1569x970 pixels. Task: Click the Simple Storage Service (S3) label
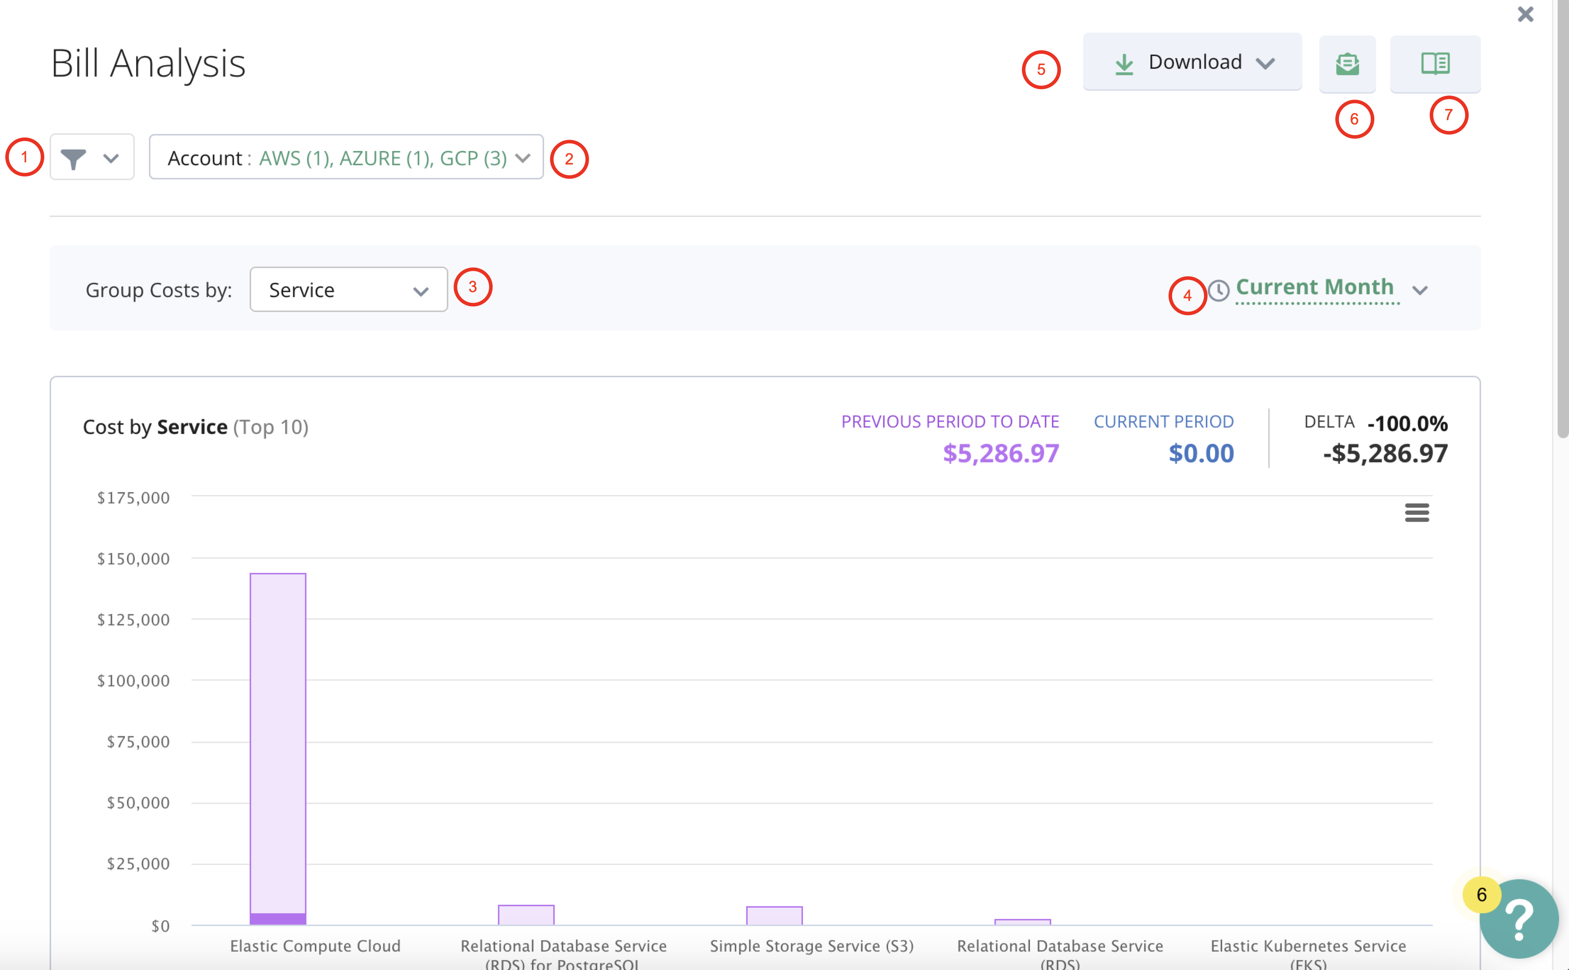tap(812, 946)
